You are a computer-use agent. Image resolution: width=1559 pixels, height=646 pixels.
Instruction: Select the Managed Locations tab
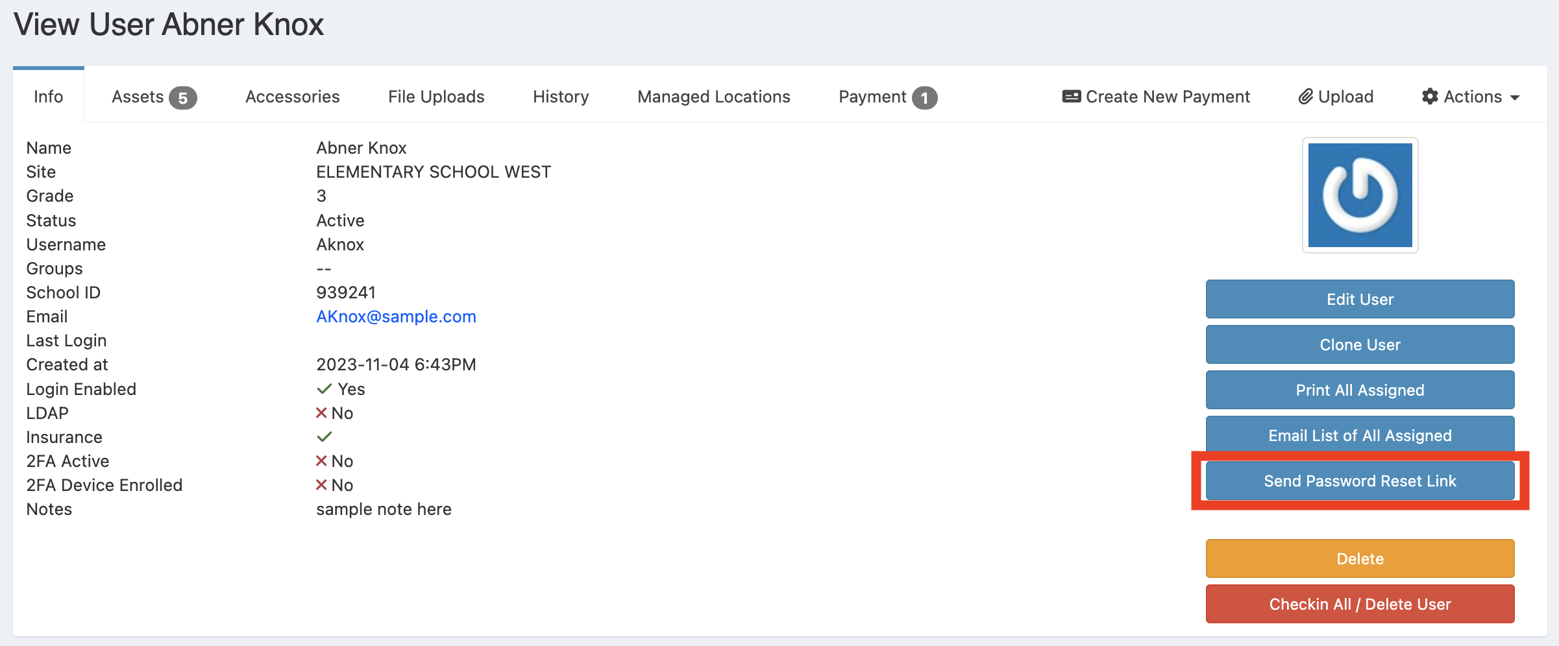[713, 97]
